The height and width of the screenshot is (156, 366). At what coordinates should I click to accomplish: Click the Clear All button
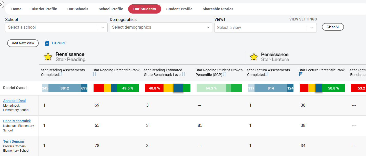(x=333, y=27)
